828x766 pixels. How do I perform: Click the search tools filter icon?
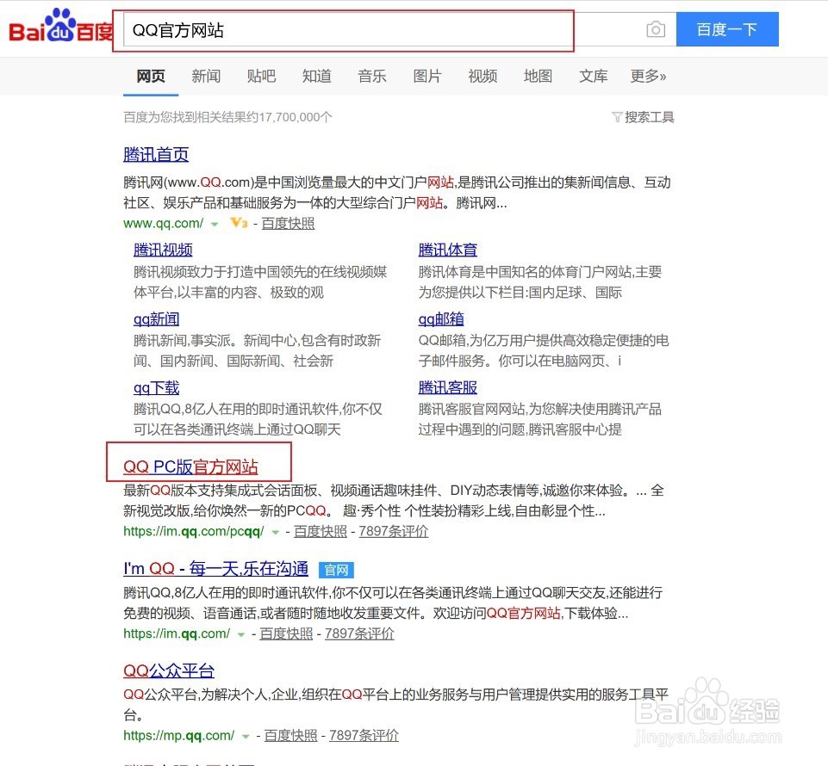pyautogui.click(x=616, y=117)
